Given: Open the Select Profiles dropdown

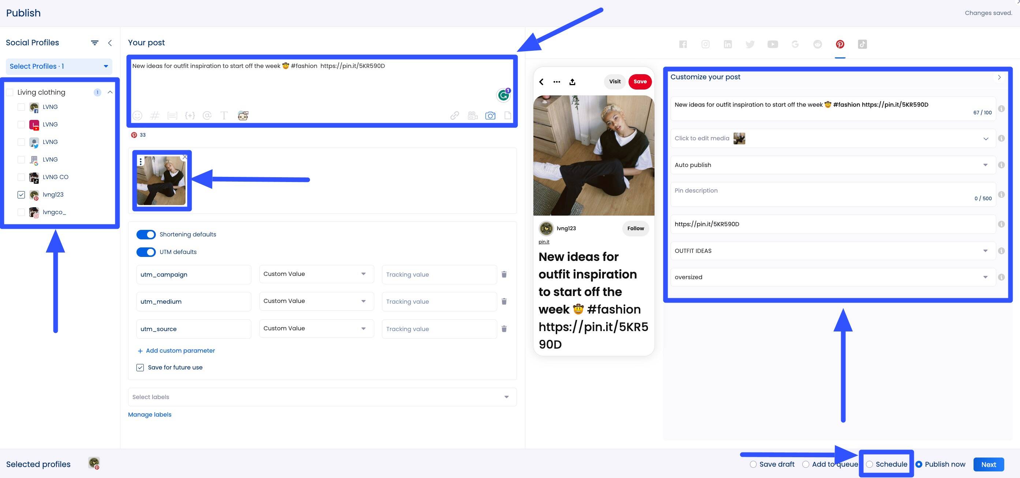Looking at the screenshot, I should point(58,66).
